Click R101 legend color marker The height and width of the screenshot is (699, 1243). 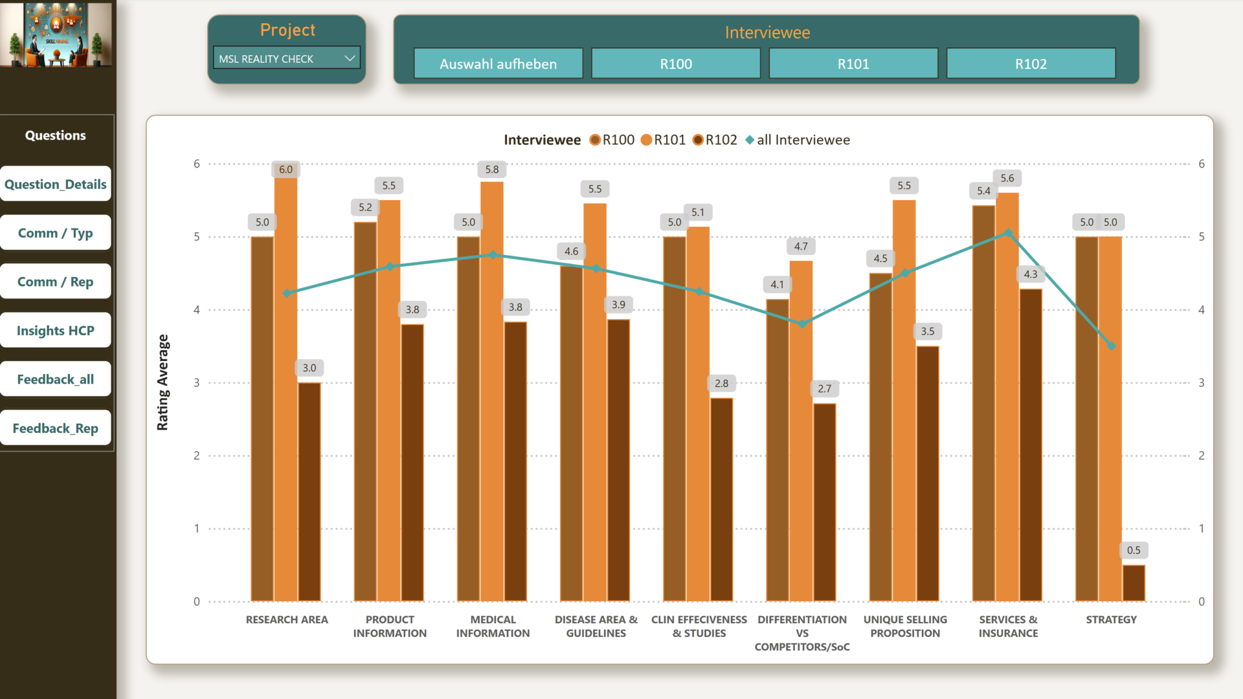click(x=646, y=140)
